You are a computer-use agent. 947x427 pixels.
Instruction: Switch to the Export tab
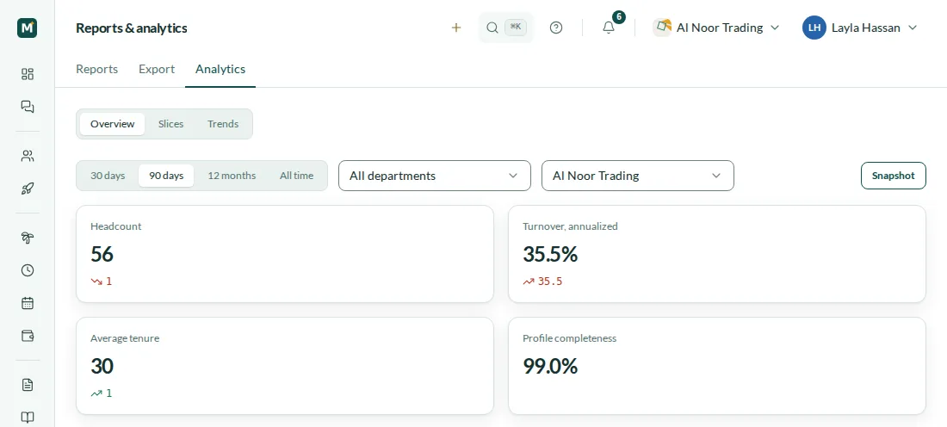click(x=157, y=69)
